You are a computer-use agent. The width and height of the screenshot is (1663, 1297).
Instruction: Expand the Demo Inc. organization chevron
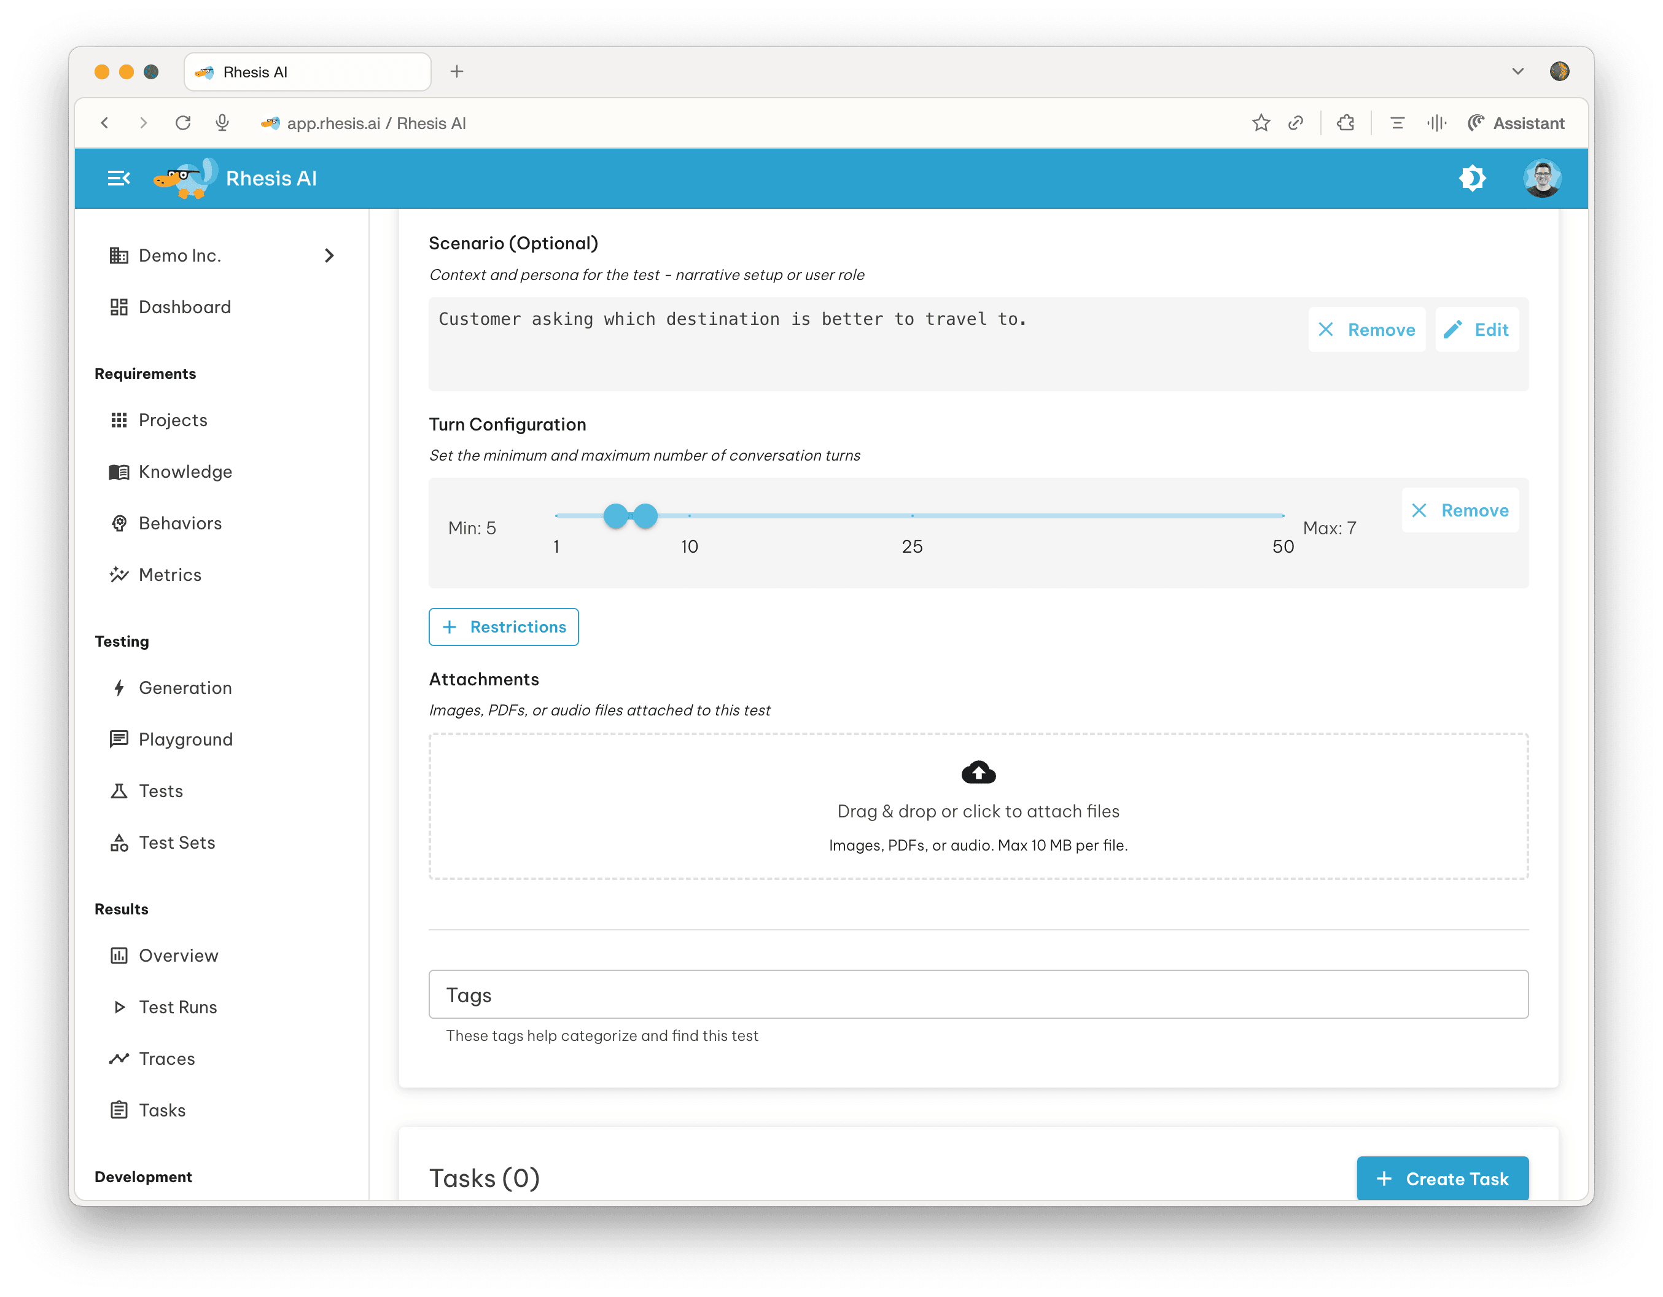[x=329, y=256]
